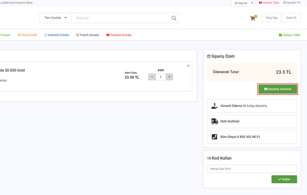307x195 pixels.
Task: Select the Twitch Donate menu item
Action: click(87, 35)
